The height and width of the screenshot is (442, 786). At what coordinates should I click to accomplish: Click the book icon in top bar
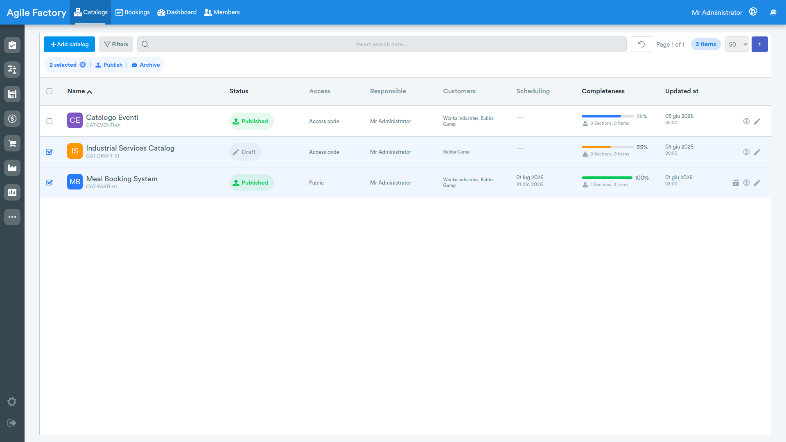point(773,12)
